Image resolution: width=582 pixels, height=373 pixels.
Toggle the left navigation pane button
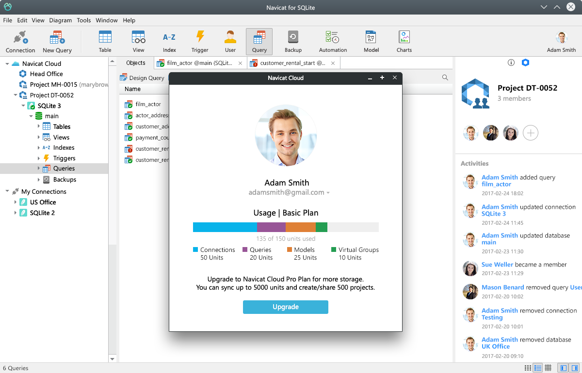pos(563,368)
